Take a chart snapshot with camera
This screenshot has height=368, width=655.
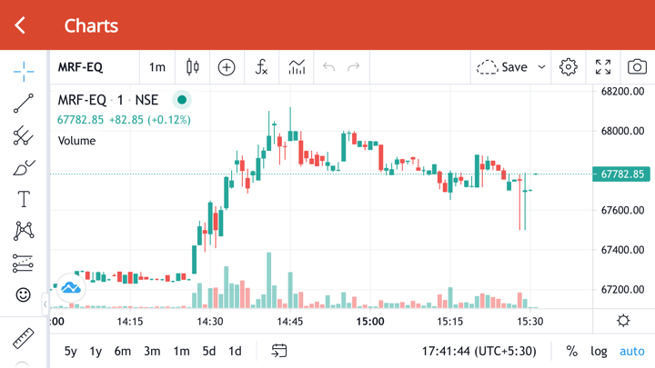click(x=637, y=67)
